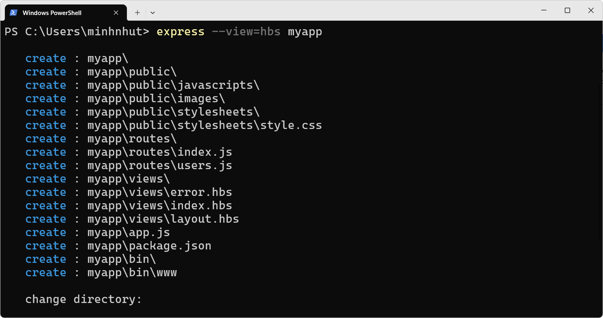This screenshot has height=318, width=603.
Task: Click the myapp\views\error.hbs line
Action: (x=128, y=192)
